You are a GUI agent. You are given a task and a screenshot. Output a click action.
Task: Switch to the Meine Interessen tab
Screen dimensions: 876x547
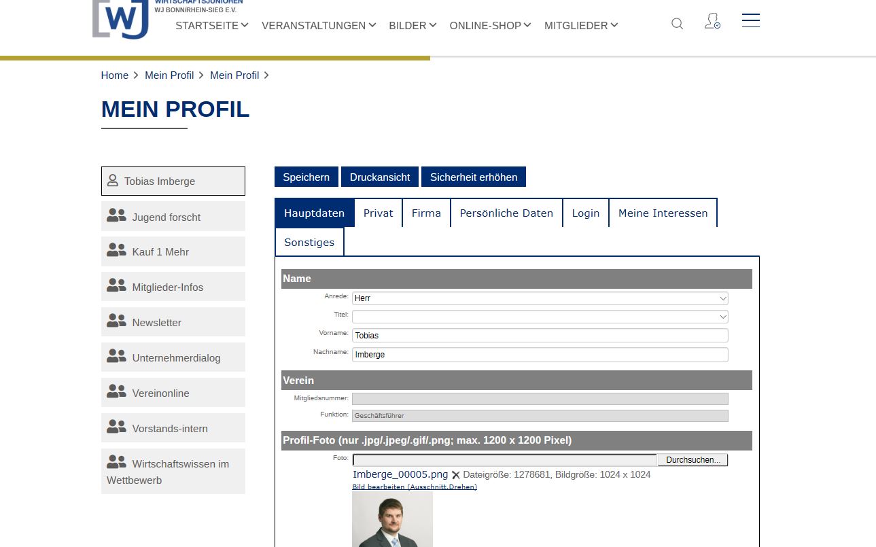click(663, 213)
